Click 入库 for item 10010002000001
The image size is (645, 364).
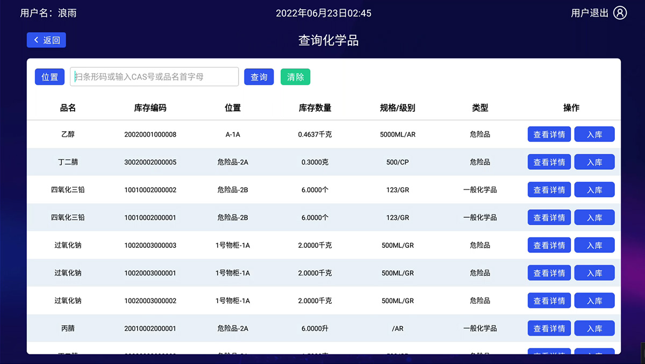coord(594,218)
